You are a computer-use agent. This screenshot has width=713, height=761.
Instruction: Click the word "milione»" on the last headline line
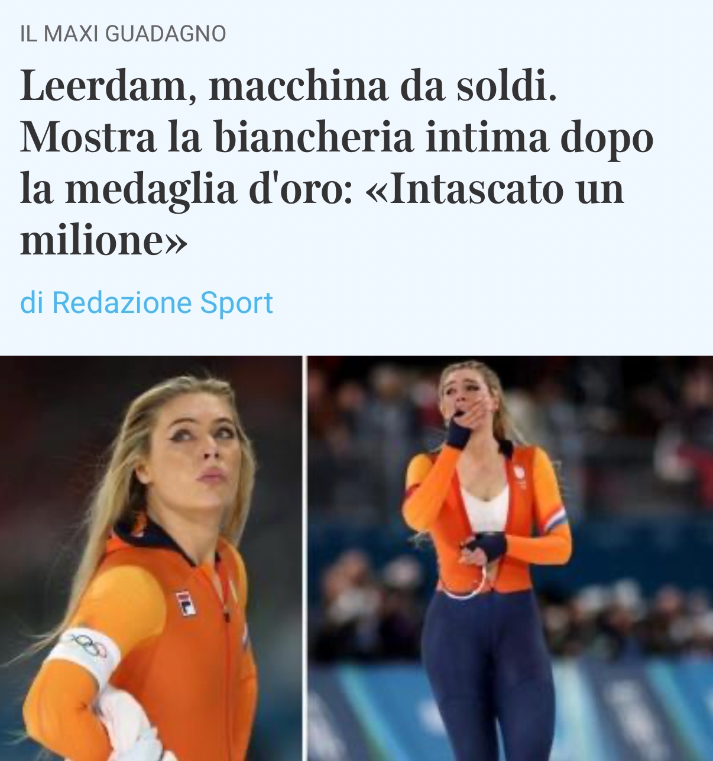pos(104,240)
